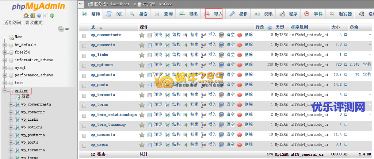
Task: Check the wp_comments row checkbox
Action: (84, 45)
